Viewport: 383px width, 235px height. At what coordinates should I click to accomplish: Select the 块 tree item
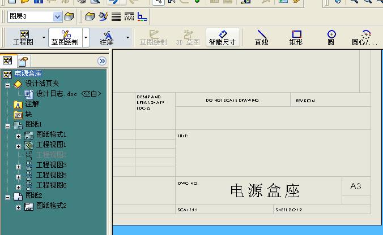tap(28, 114)
